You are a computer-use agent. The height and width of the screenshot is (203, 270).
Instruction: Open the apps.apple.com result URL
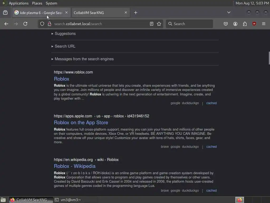coord(102,116)
